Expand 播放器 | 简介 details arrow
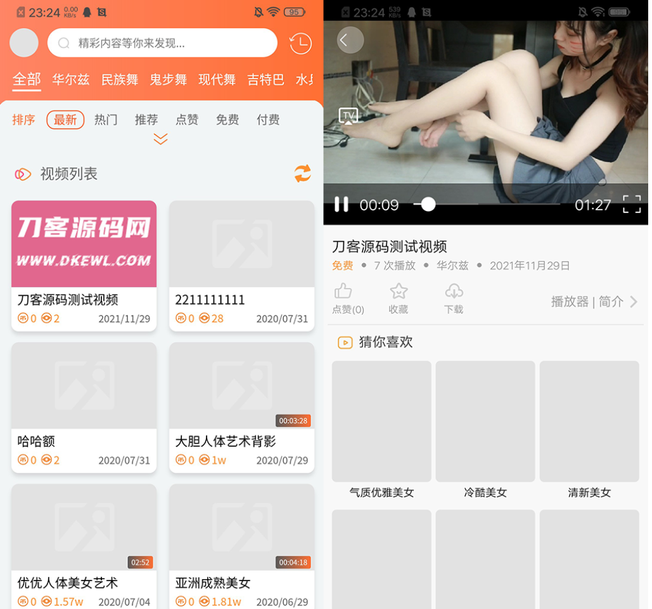This screenshot has height=609, width=652. (x=633, y=302)
